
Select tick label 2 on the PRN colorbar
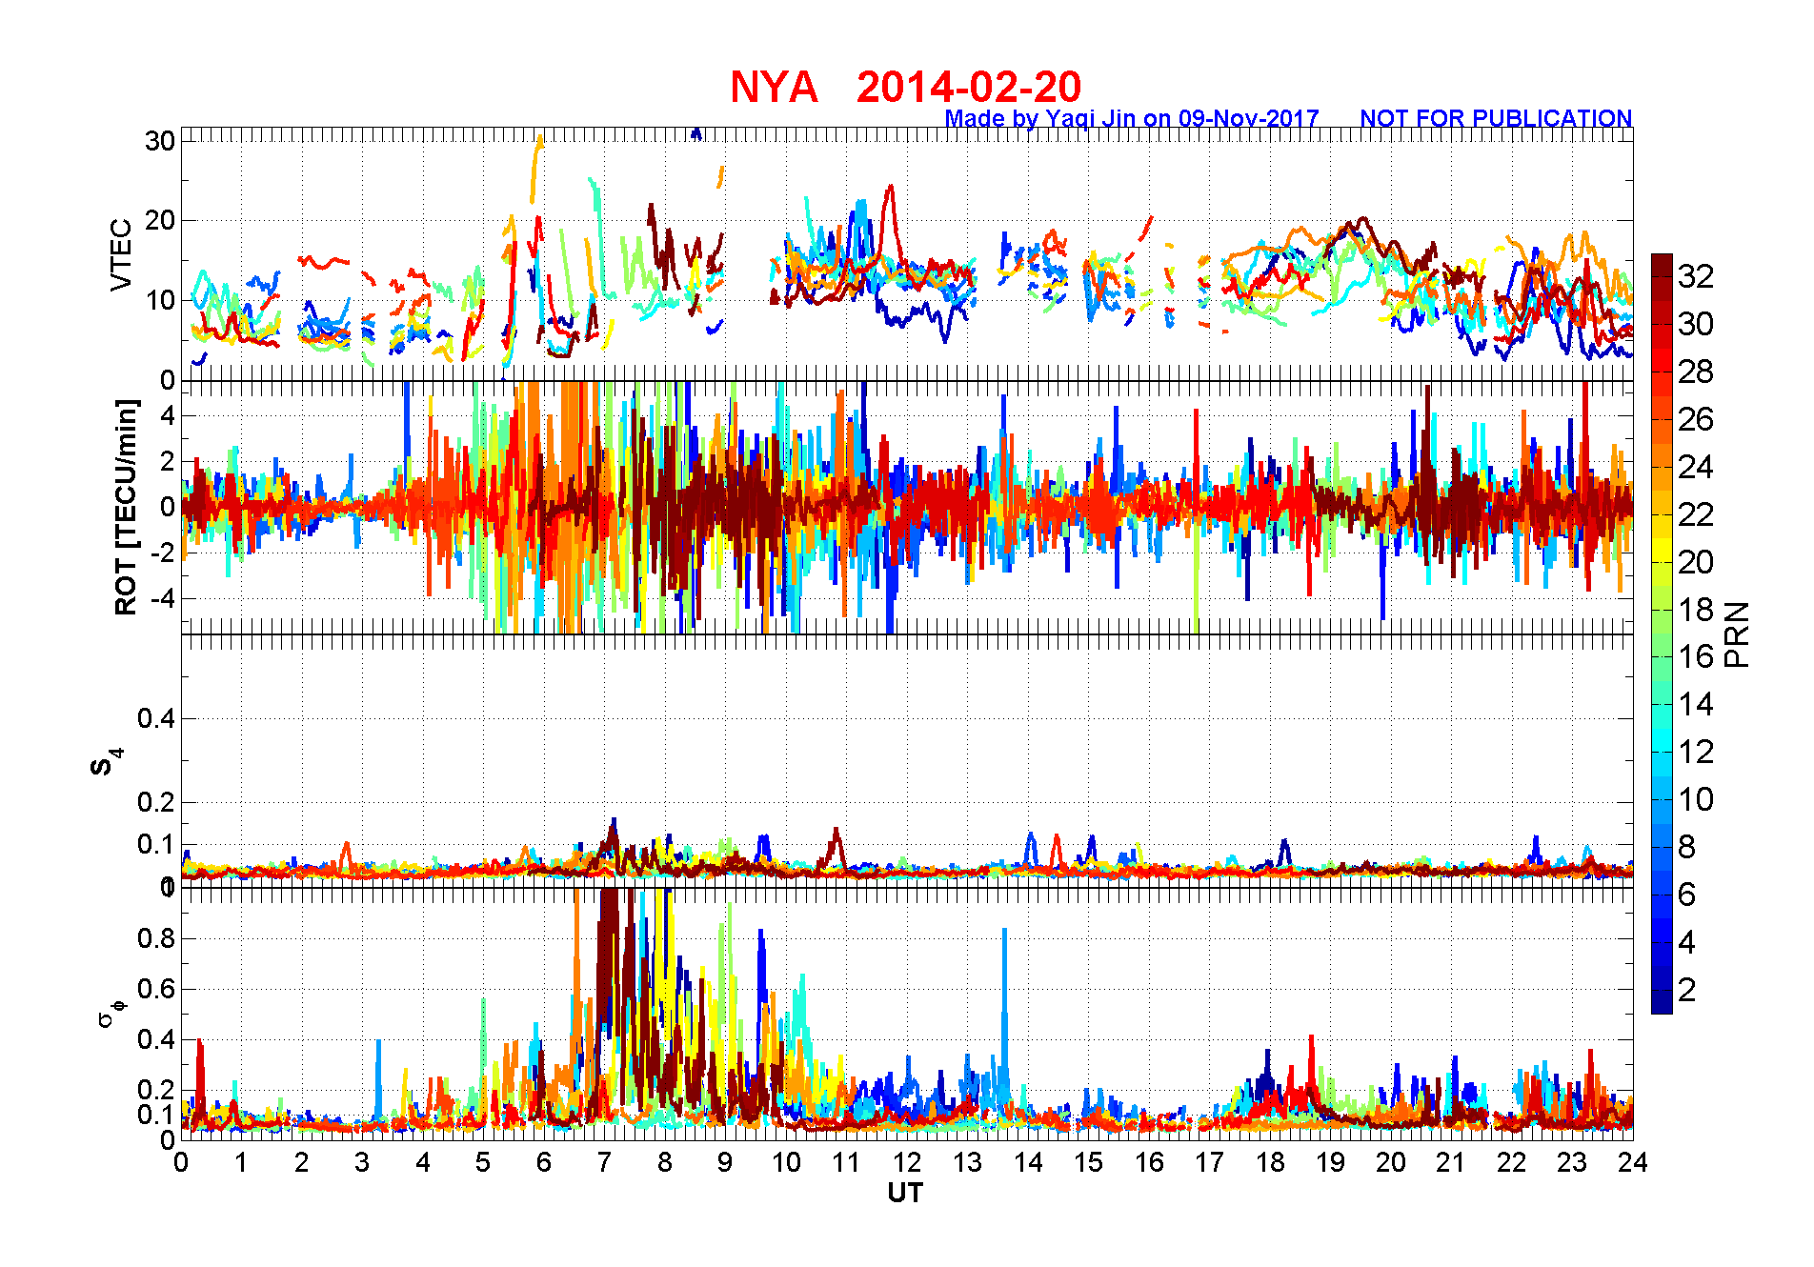point(1686,990)
